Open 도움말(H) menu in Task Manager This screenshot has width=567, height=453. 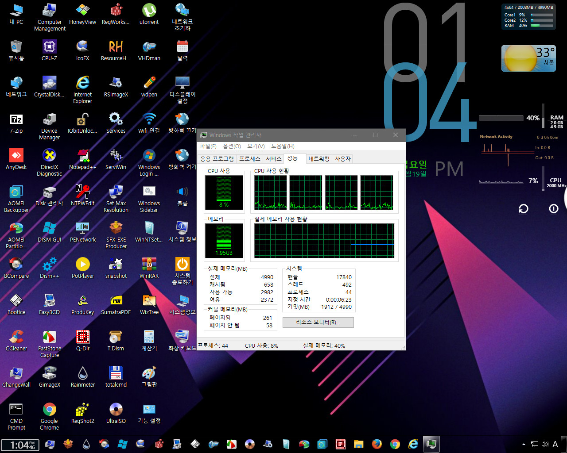[283, 146]
